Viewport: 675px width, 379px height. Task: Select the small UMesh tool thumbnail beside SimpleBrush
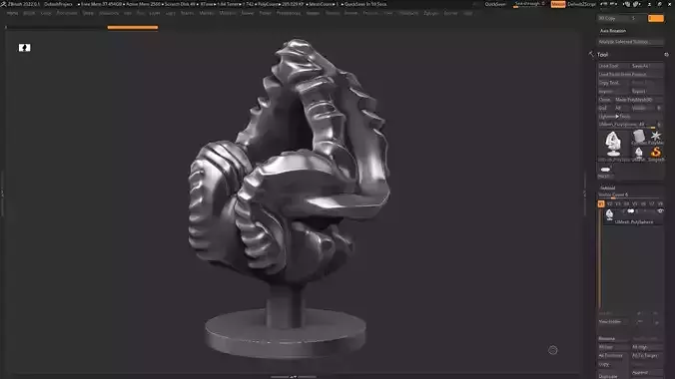(639, 153)
